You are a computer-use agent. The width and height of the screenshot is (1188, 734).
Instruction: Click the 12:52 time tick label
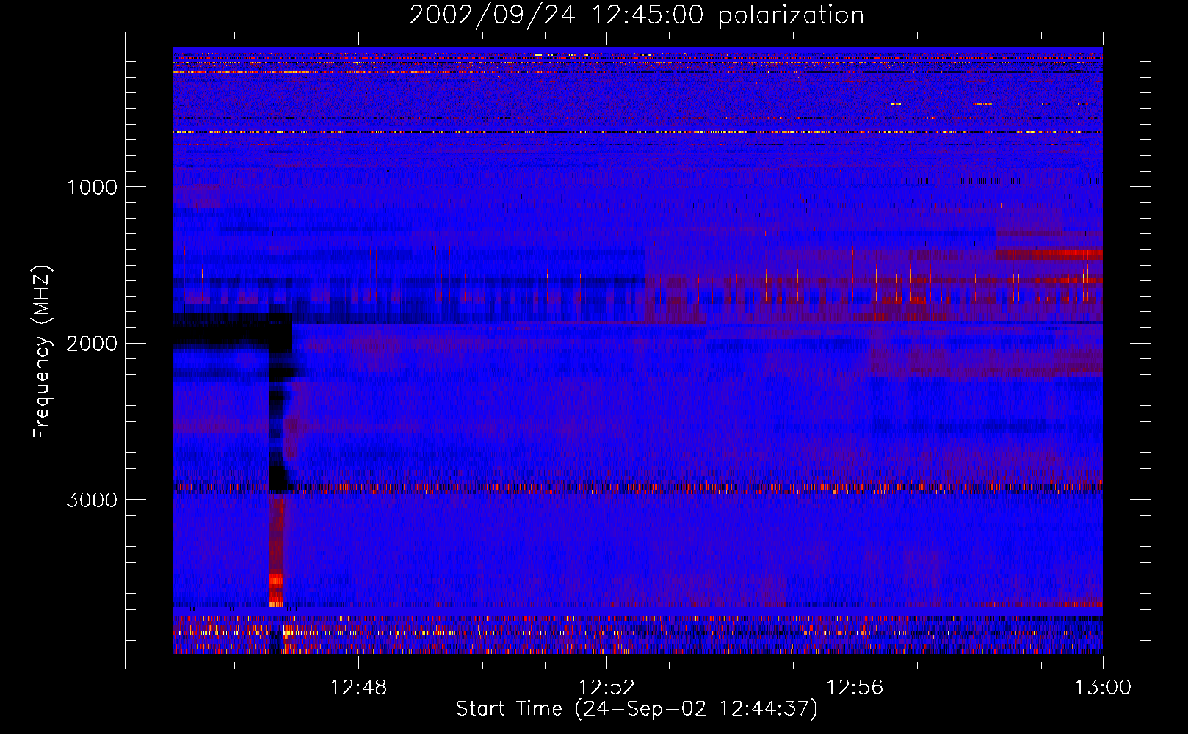pyautogui.click(x=606, y=688)
